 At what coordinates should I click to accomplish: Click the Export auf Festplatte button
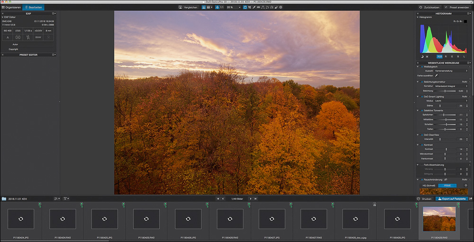coord(452,198)
